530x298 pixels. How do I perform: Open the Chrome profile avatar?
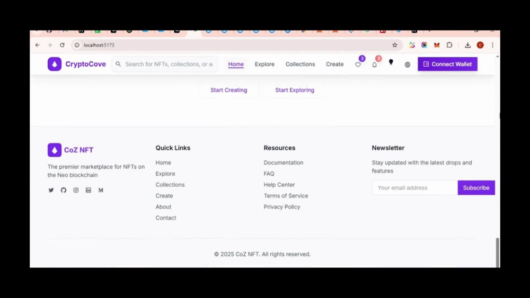click(480, 45)
